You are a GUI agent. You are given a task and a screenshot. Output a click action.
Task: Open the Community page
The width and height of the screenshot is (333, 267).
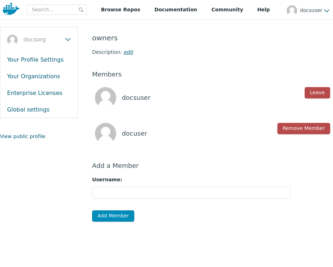click(227, 10)
